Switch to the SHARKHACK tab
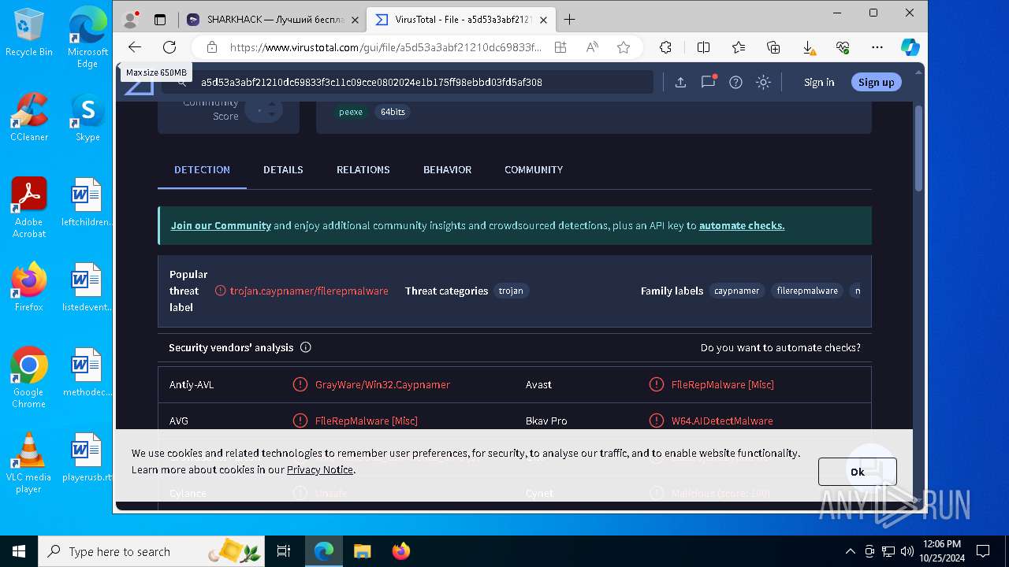 click(x=273, y=20)
